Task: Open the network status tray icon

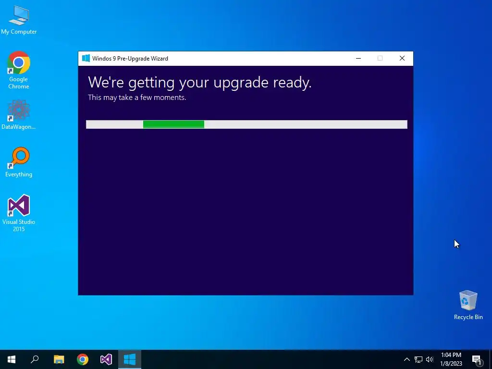Action: pyautogui.click(x=418, y=359)
